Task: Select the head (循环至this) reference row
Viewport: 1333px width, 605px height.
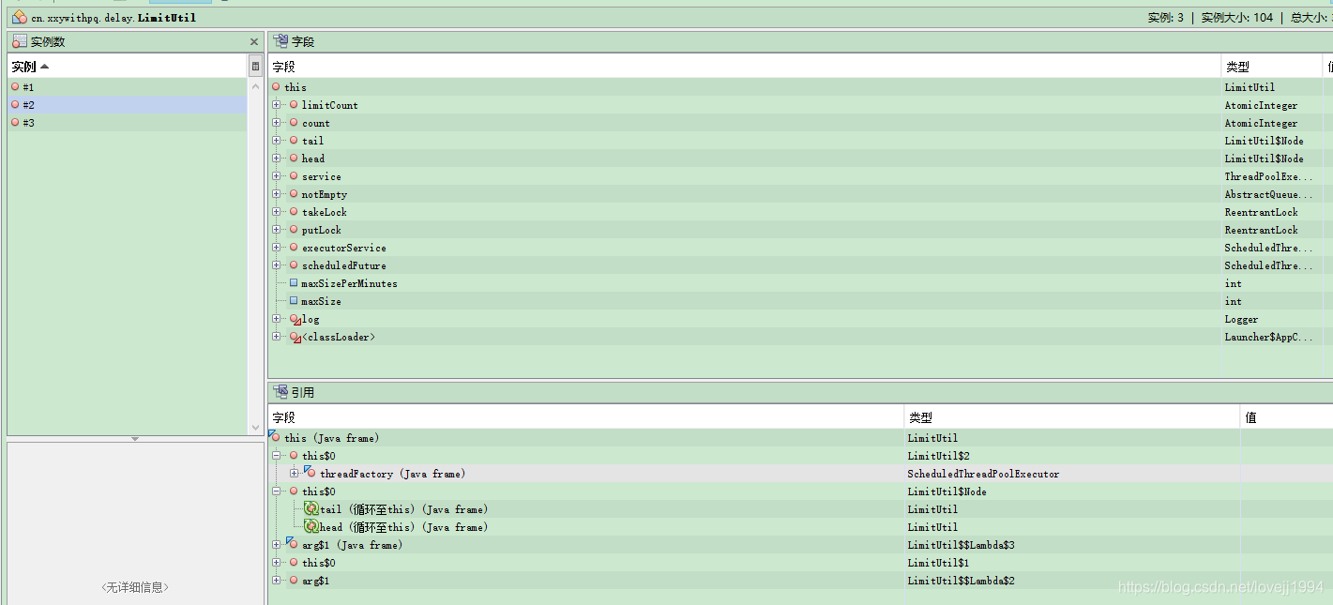Action: coord(801,527)
